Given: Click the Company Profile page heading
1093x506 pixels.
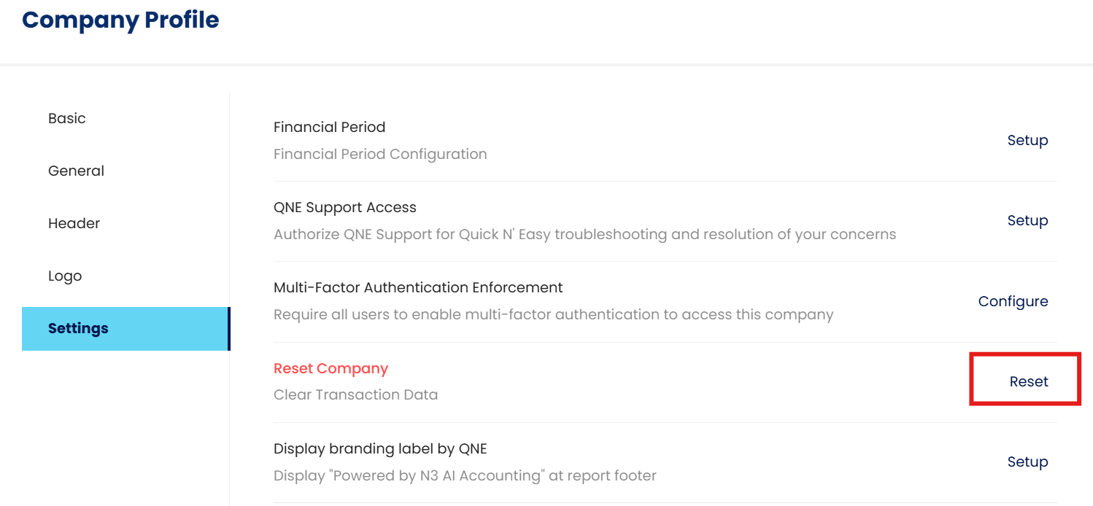Looking at the screenshot, I should tap(120, 20).
